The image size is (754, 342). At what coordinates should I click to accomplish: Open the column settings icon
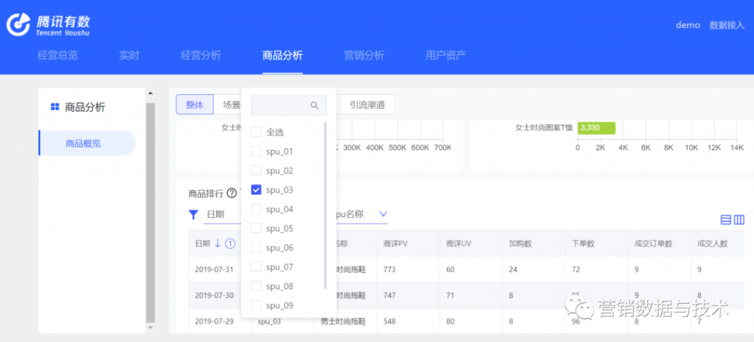(740, 220)
